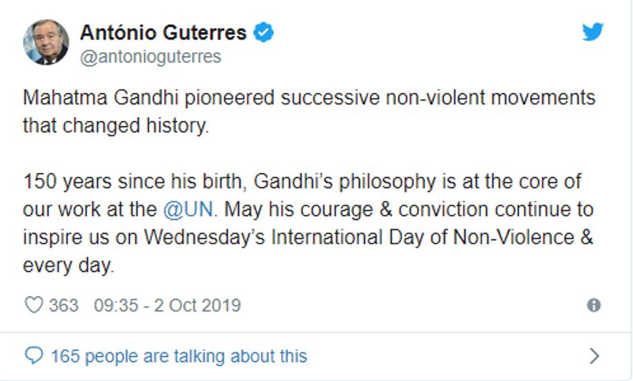Click the Twitter bird logo
Image resolution: width=633 pixels, height=381 pixels.
593,32
